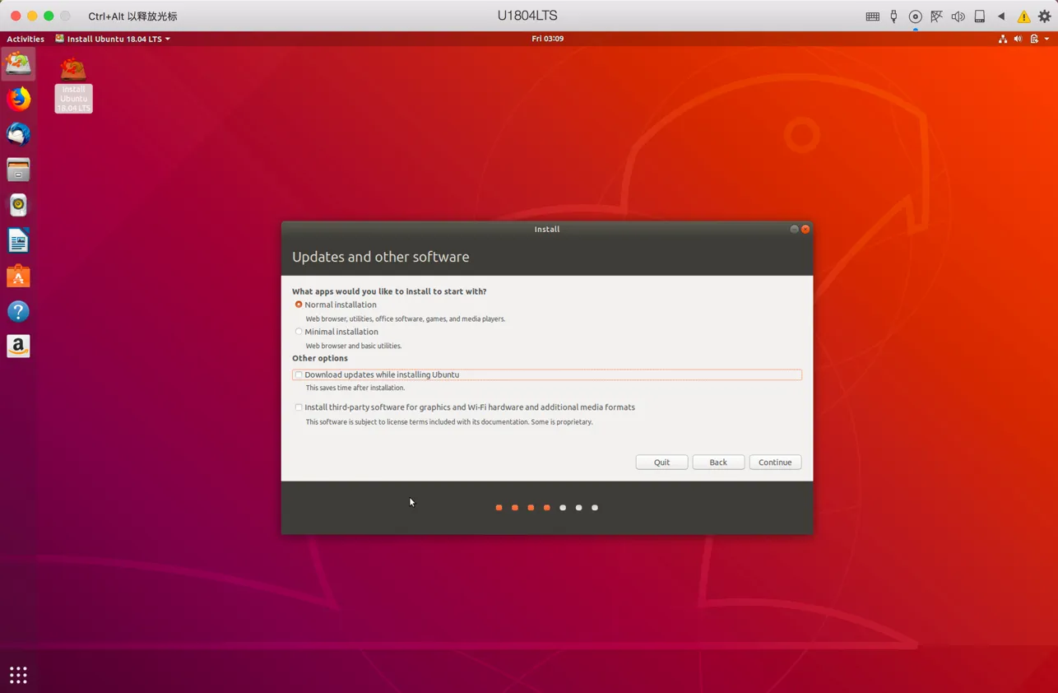The width and height of the screenshot is (1058, 693).
Task: Click the Amazon icon in dock
Action: point(18,346)
